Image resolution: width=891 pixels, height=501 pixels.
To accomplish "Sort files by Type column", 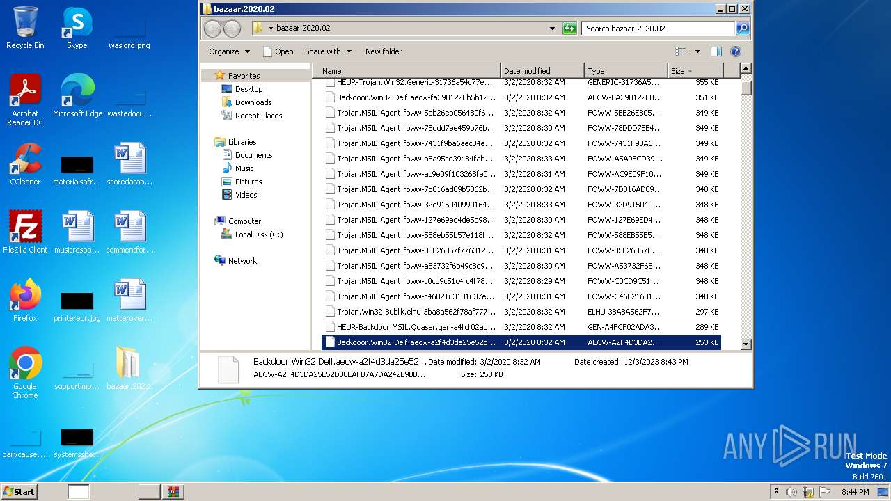I will pos(626,71).
